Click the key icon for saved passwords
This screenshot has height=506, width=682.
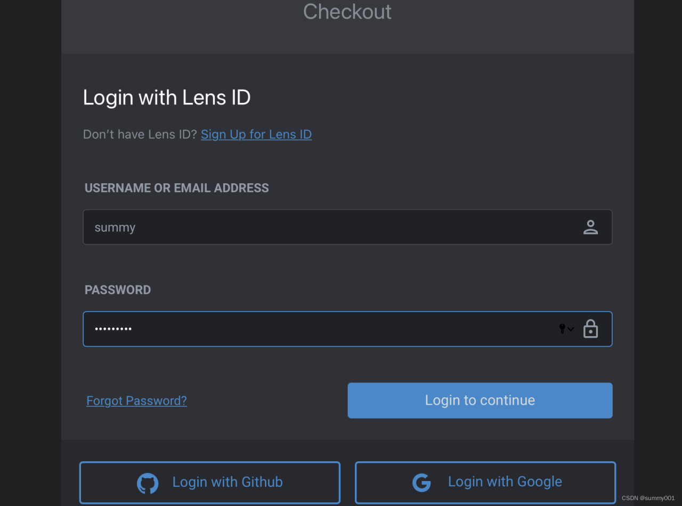561,329
